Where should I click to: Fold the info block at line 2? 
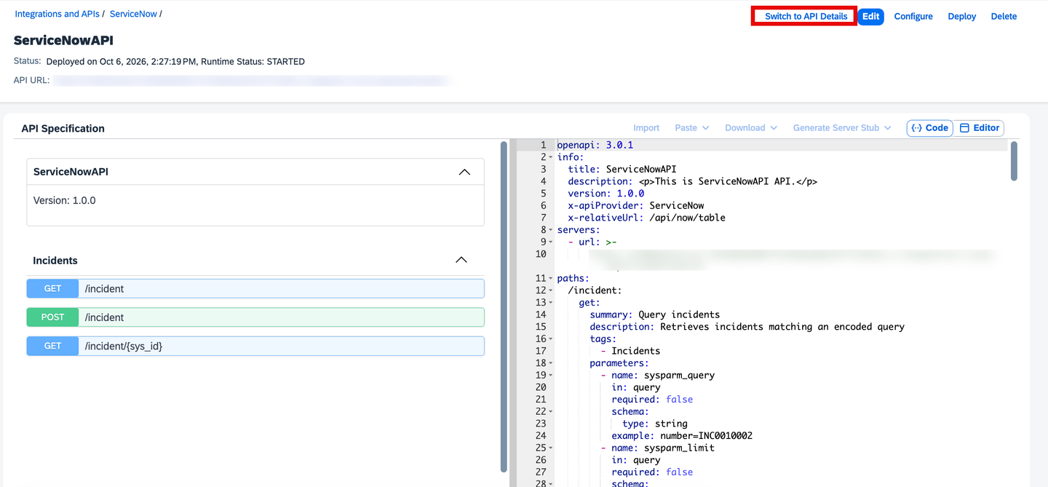pyautogui.click(x=552, y=157)
